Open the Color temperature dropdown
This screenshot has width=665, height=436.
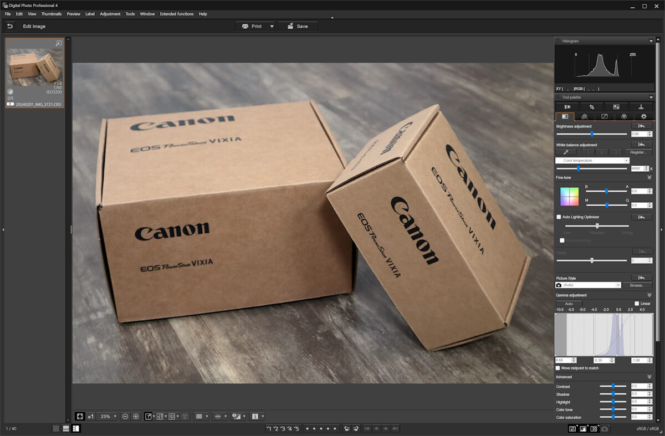coord(592,161)
